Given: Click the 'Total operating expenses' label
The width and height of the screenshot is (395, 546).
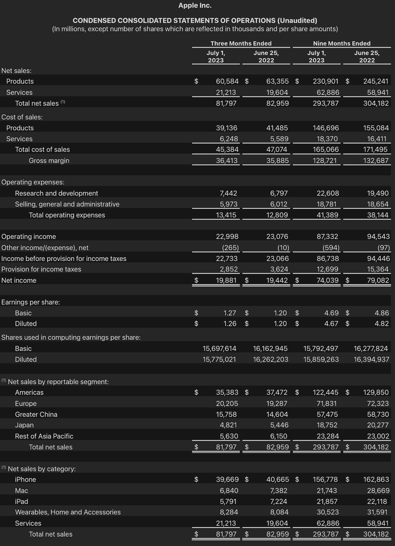Looking at the screenshot, I should (x=67, y=215).
